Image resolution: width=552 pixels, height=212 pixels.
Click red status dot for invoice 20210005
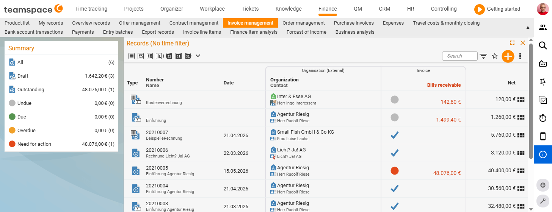pyautogui.click(x=395, y=171)
